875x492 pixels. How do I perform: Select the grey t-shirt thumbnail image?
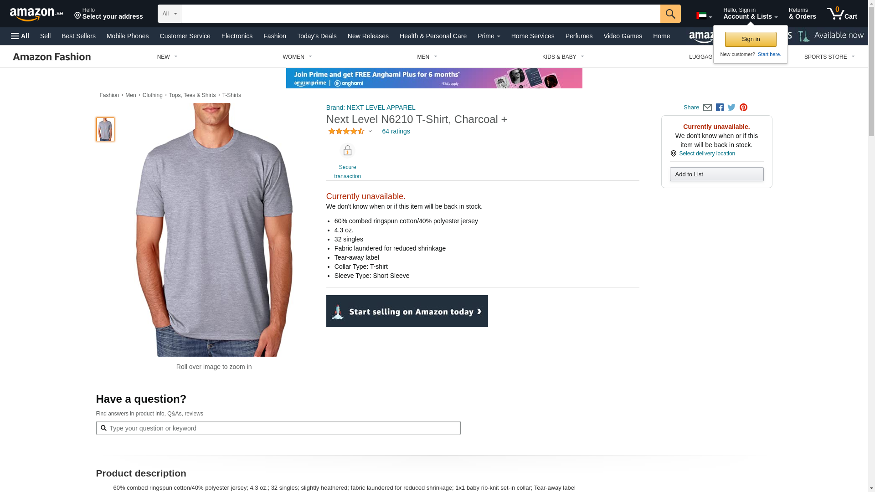coord(105,129)
